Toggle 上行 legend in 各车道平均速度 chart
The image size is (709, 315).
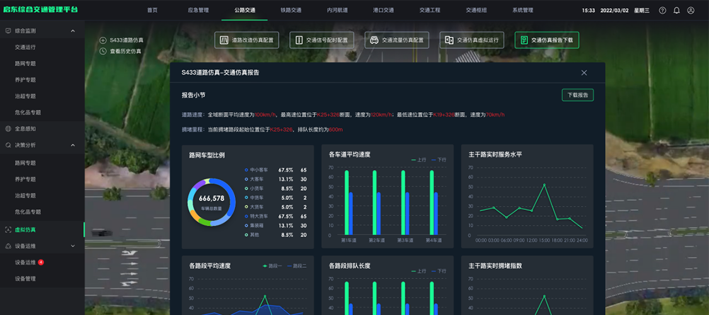(x=419, y=160)
